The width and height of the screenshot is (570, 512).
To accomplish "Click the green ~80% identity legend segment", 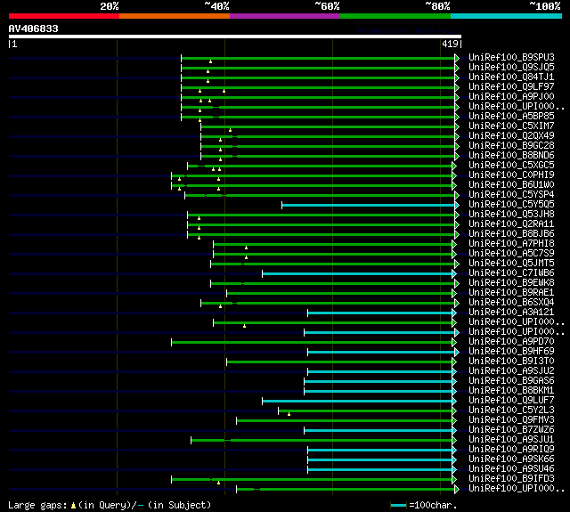I will (395, 16).
